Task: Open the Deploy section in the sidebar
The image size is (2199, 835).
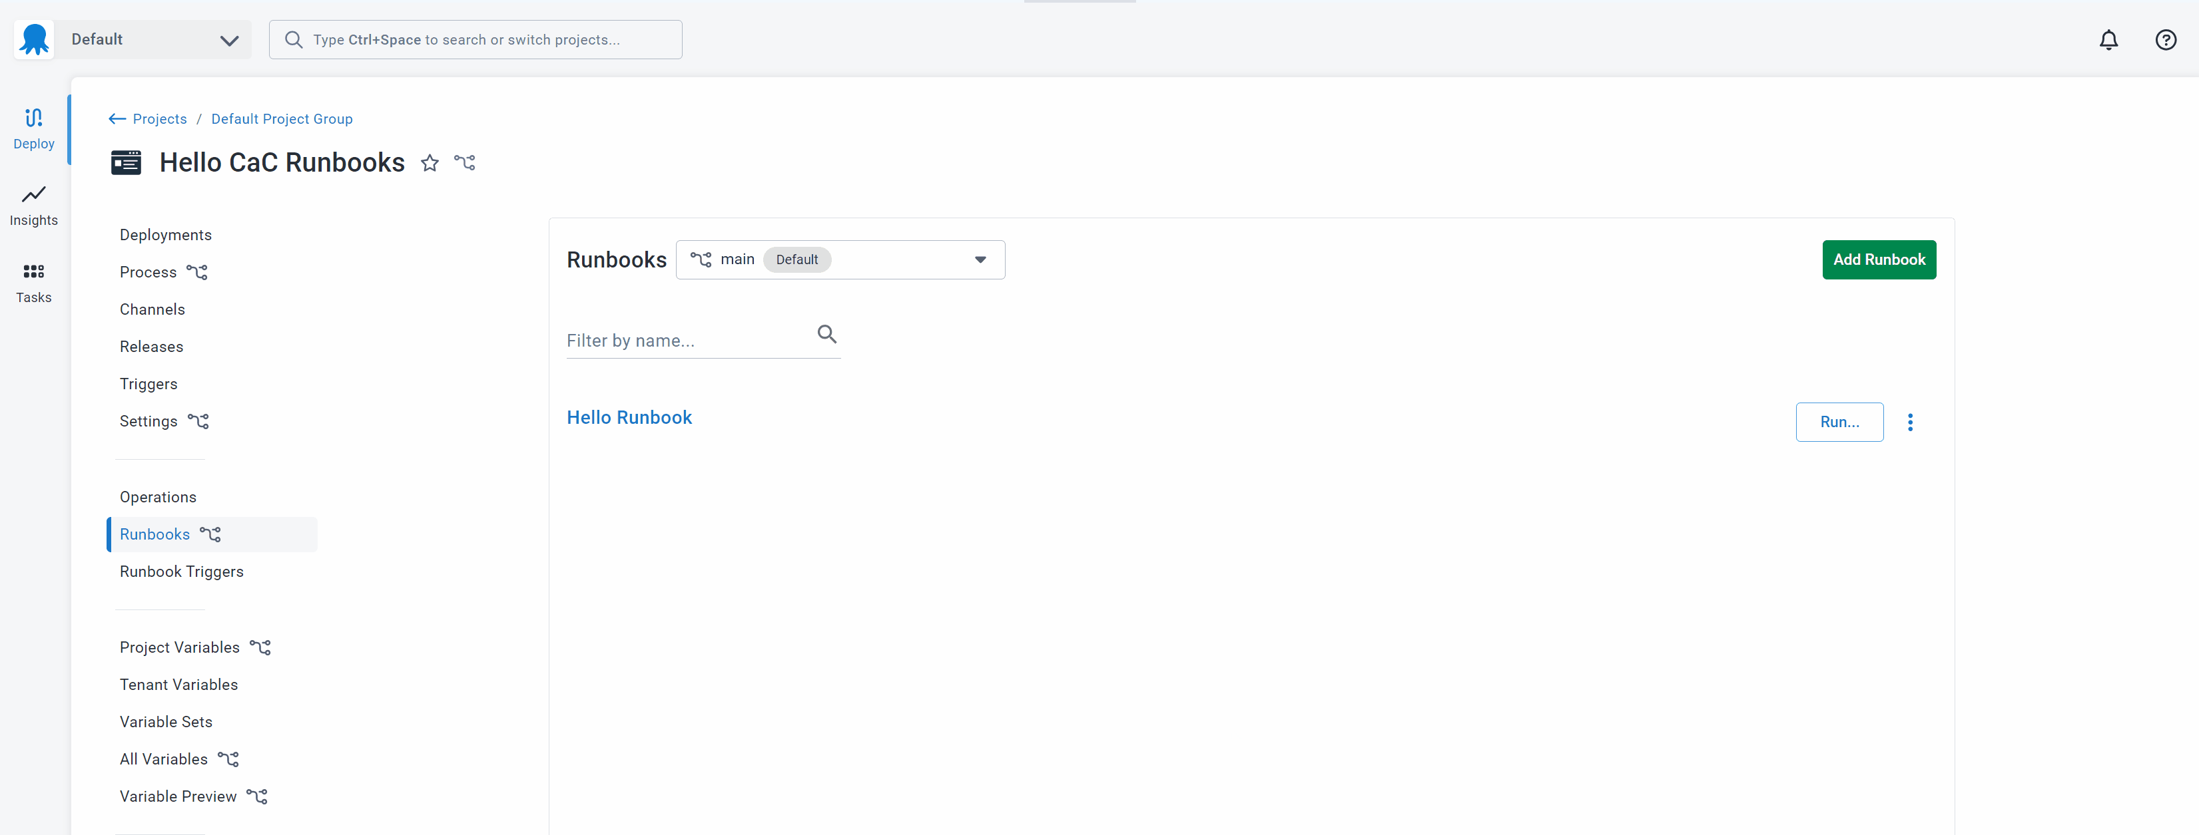Action: pyautogui.click(x=33, y=128)
